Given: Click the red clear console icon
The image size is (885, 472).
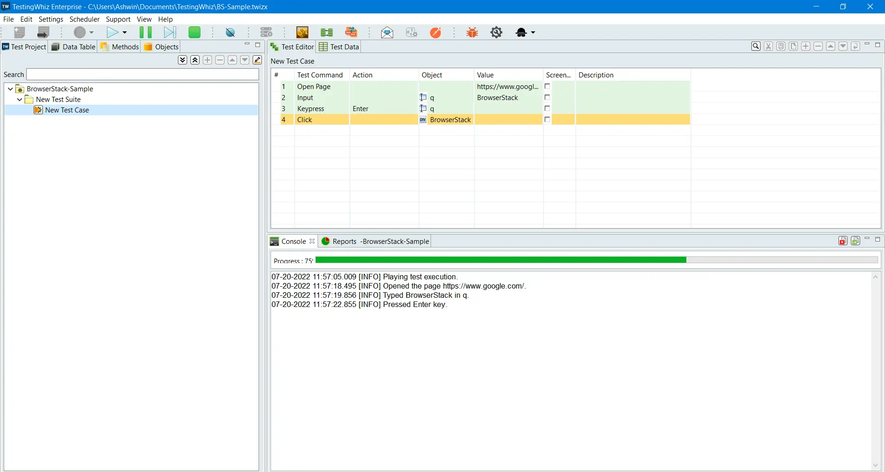Looking at the screenshot, I should [x=843, y=241].
